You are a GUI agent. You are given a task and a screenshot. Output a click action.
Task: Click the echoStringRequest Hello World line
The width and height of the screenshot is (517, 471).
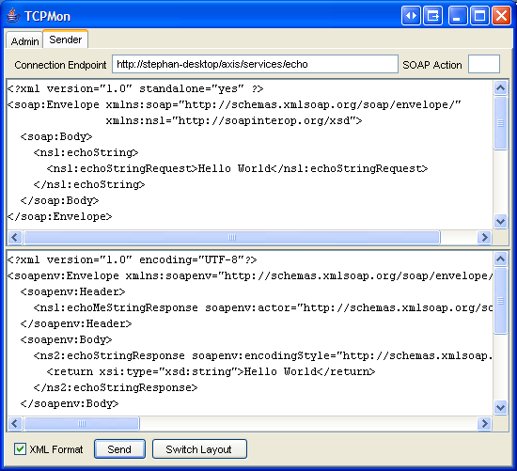coord(238,168)
